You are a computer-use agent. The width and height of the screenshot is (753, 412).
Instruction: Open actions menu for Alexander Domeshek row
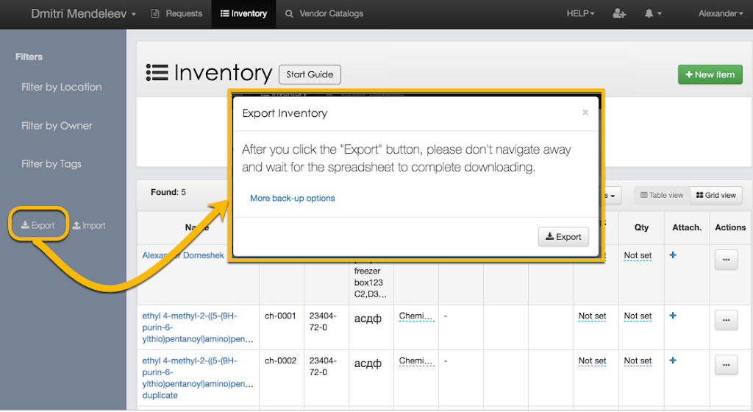point(726,260)
